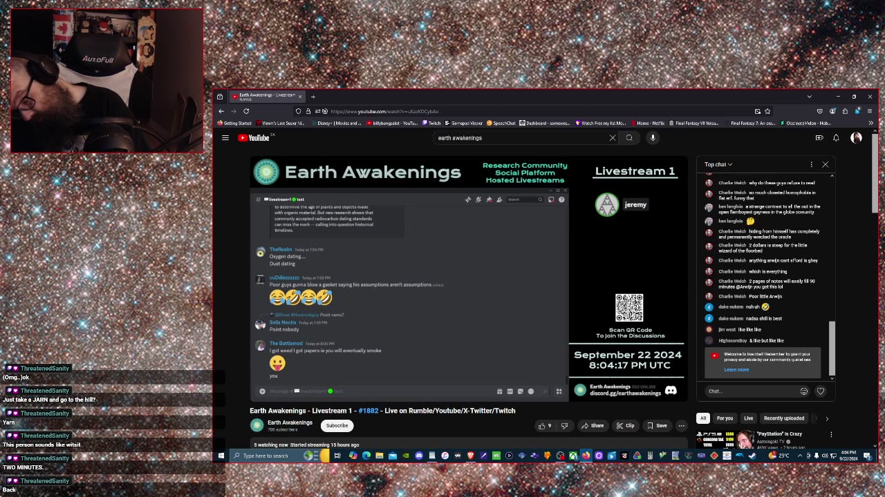
Task: Reload the YouTube page
Action: click(246, 111)
